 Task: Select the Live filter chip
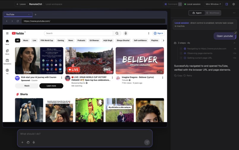click(x=34, y=41)
